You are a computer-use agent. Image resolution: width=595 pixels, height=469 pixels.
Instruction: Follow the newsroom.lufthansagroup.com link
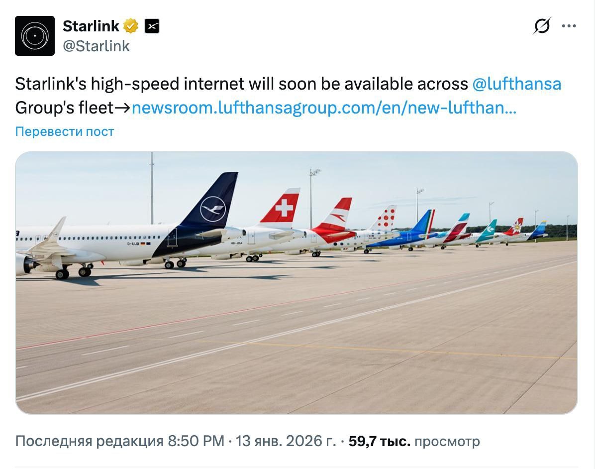(323, 108)
